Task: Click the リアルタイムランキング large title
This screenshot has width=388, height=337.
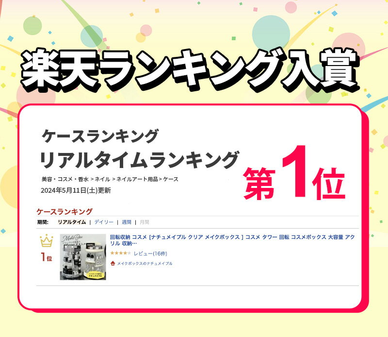Action: tap(140, 160)
